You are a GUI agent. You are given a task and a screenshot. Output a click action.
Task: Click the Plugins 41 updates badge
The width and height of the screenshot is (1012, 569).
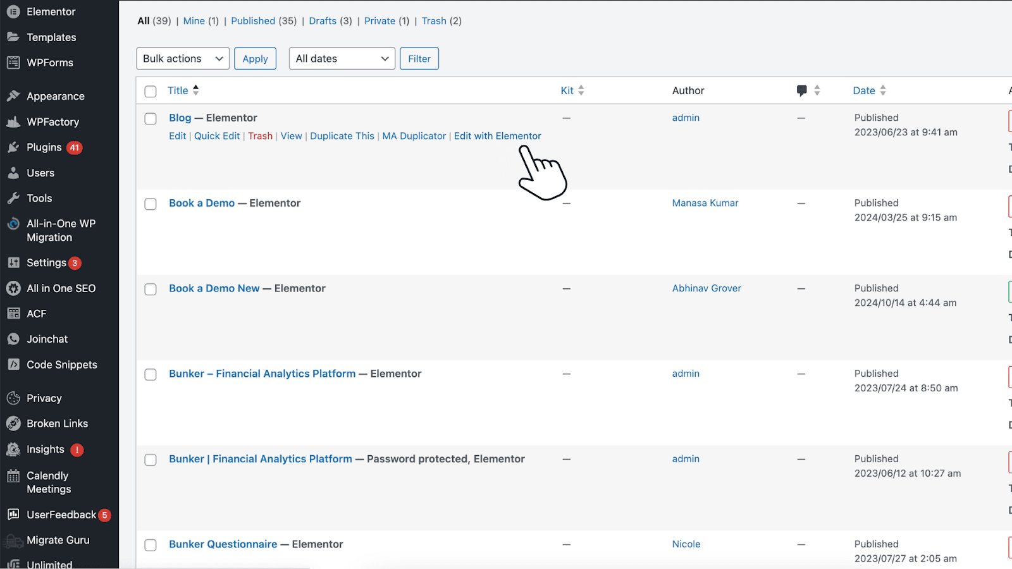click(75, 148)
